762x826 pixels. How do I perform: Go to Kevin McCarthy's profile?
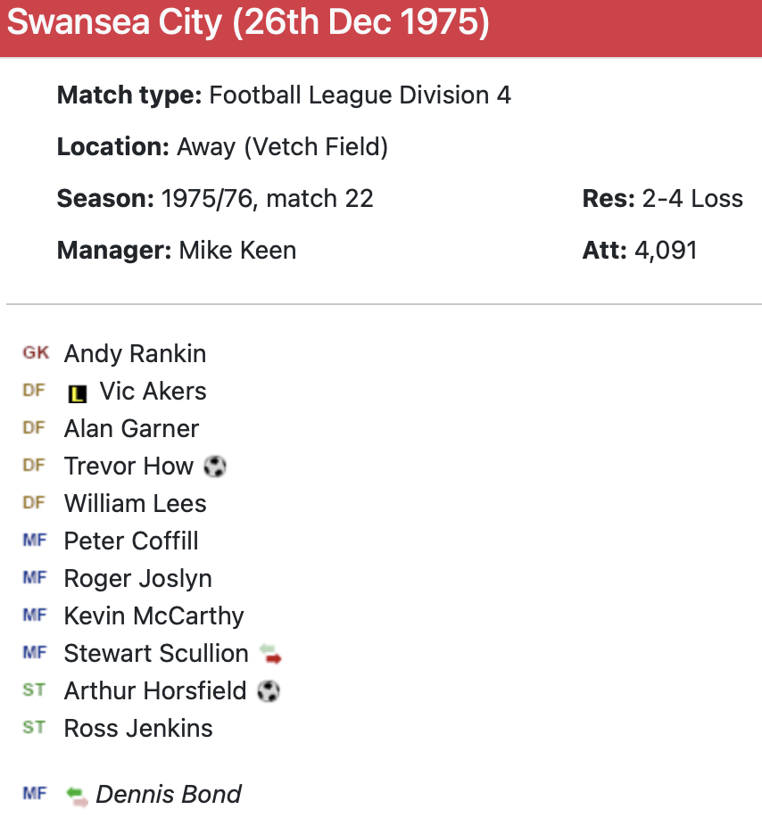pos(153,616)
